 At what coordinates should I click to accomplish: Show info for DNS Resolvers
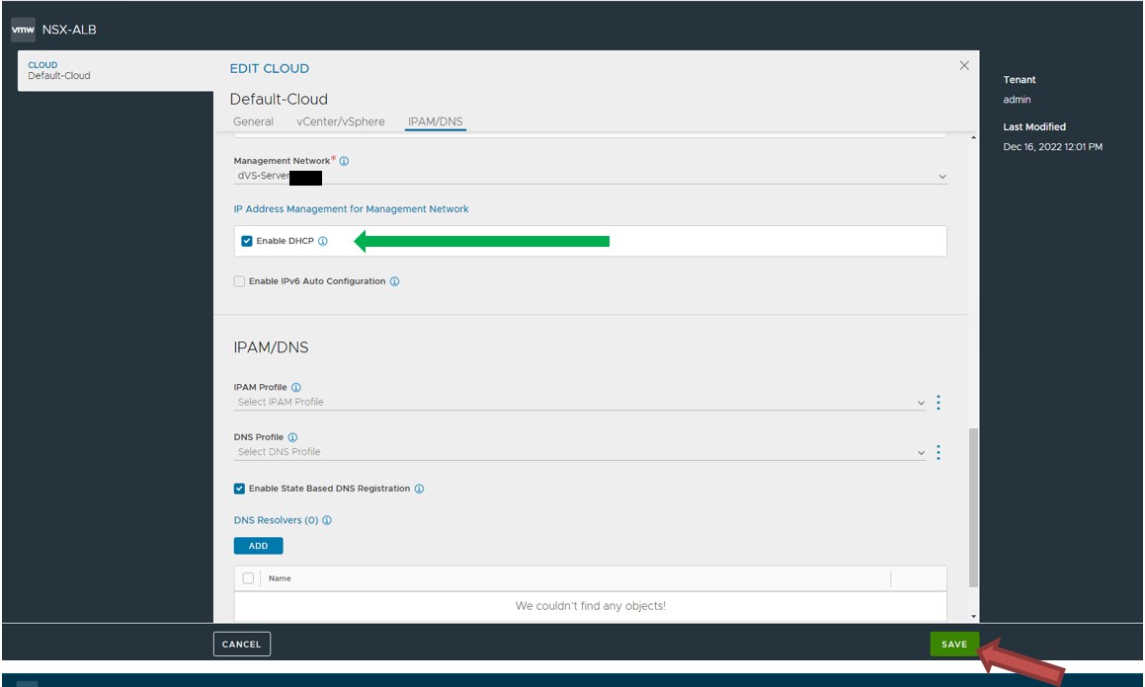tap(327, 521)
